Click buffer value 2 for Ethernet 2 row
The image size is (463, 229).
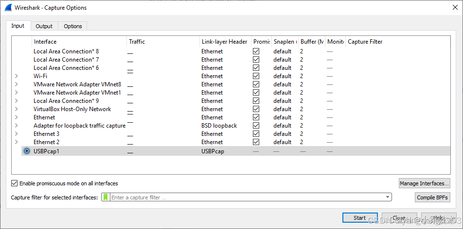click(x=302, y=142)
